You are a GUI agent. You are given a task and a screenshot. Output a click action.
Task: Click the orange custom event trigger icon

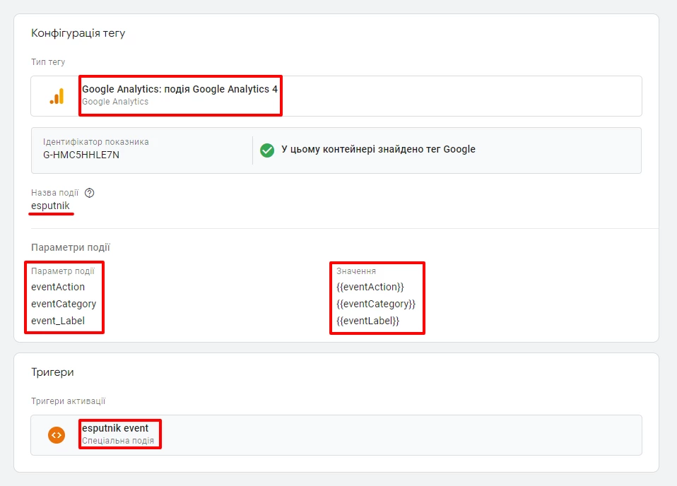[x=57, y=435]
